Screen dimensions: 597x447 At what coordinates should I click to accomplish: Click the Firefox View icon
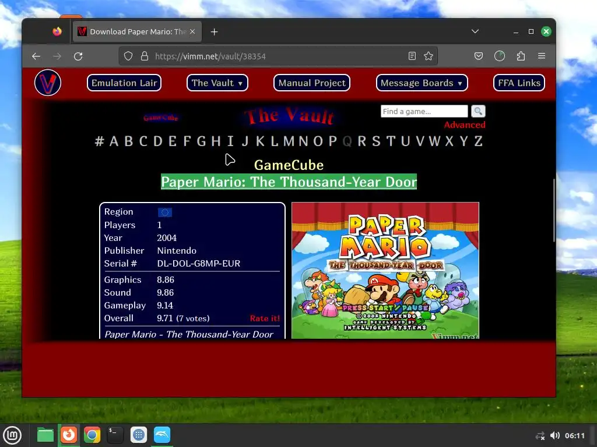click(x=57, y=31)
